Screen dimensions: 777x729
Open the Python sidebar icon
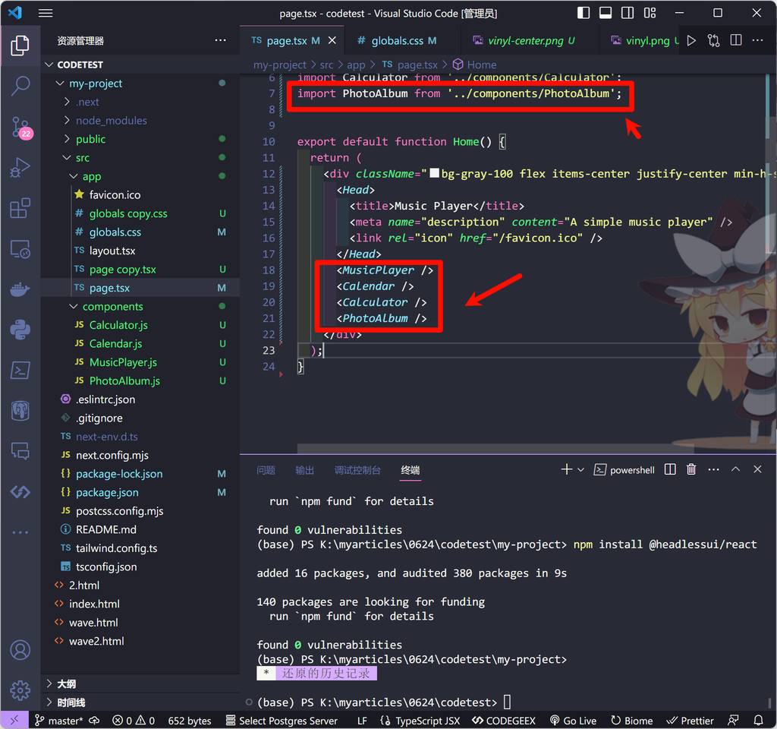click(x=20, y=330)
